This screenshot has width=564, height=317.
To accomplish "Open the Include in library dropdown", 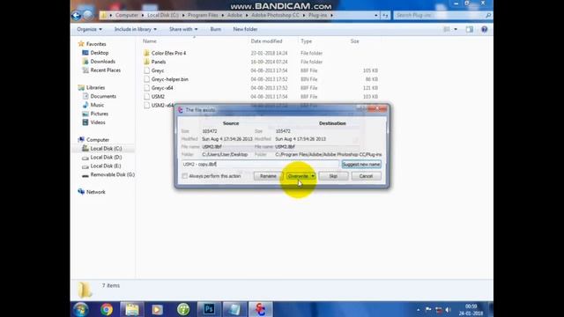I will [x=135, y=29].
